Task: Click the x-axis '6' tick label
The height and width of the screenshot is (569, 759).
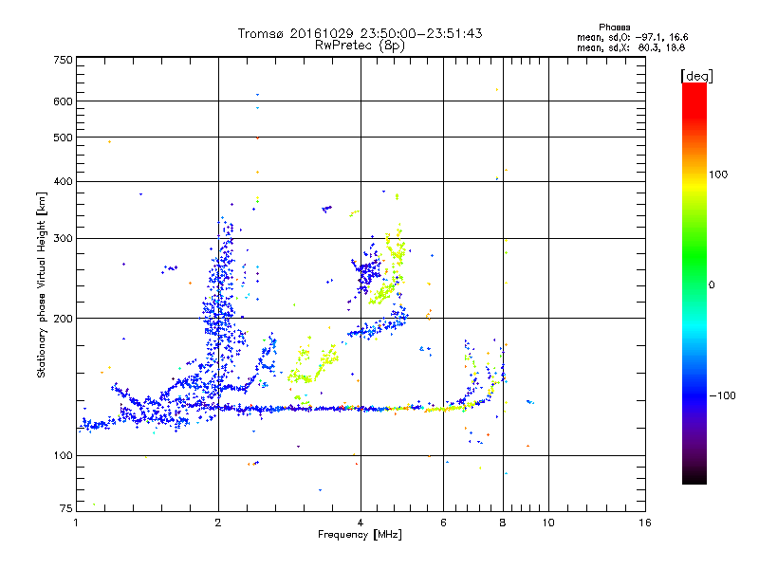Action: [443, 523]
